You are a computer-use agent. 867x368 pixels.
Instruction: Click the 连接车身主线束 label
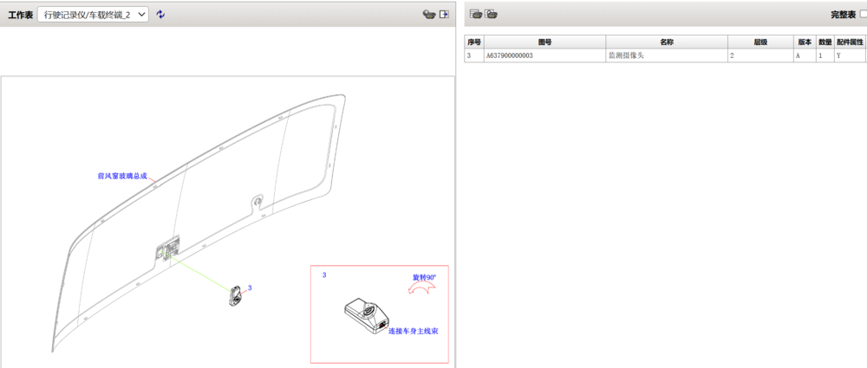coord(414,331)
